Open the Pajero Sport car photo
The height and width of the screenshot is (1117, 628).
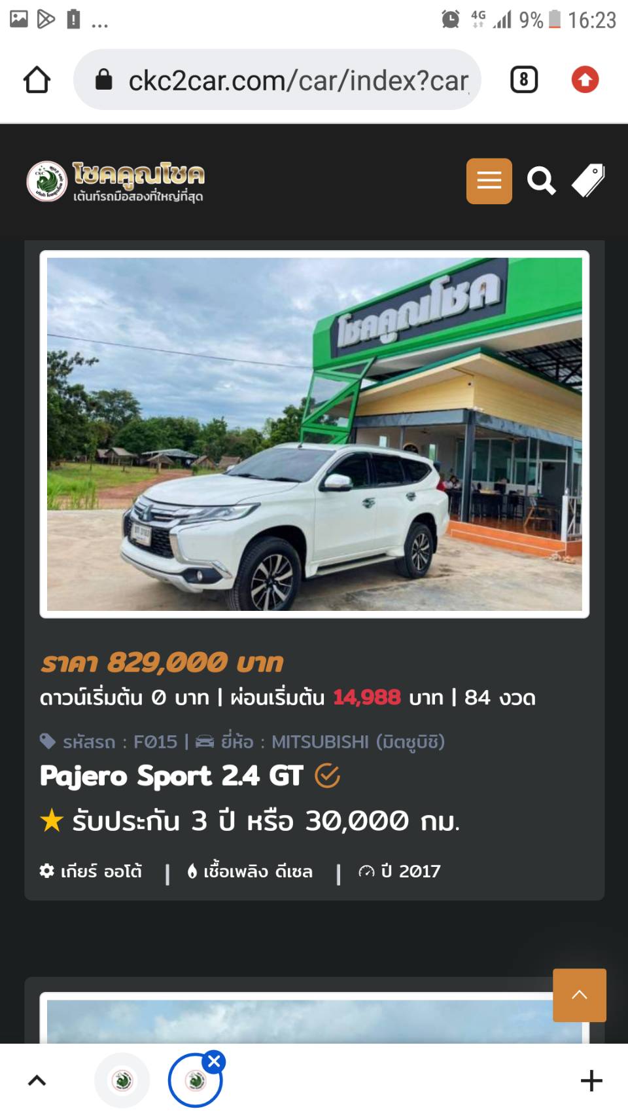315,434
